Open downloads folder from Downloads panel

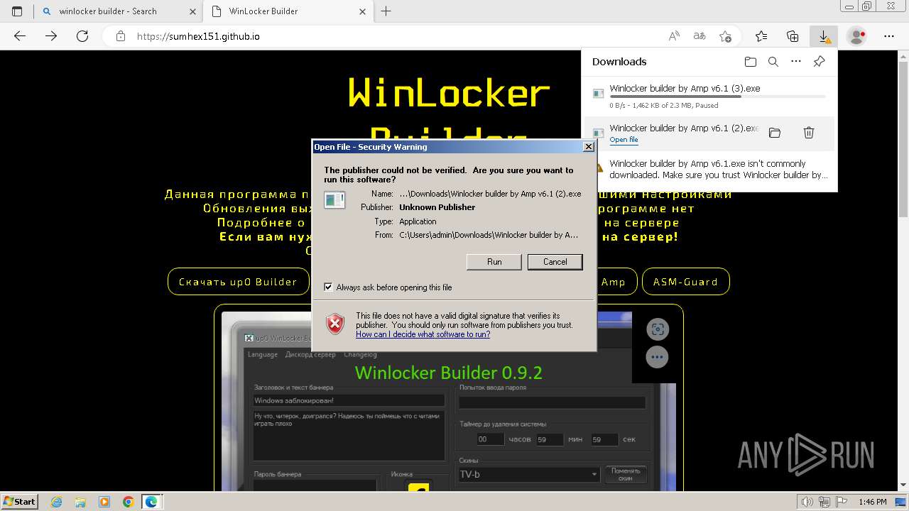click(x=751, y=62)
